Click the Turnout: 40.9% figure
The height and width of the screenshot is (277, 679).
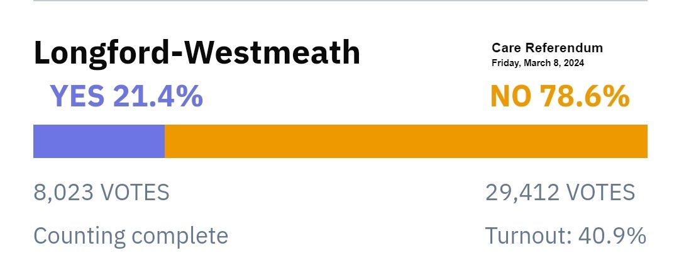[x=566, y=236]
